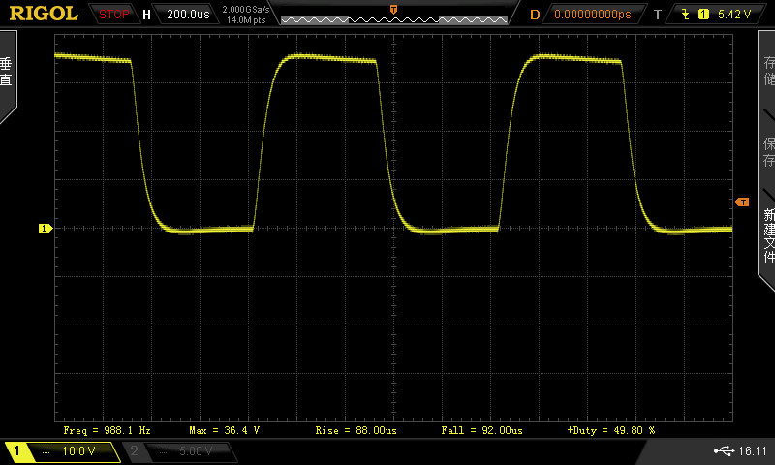
Task: Click the USB connection icon
Action: point(724,451)
